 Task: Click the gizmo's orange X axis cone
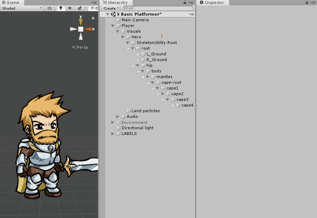click(x=88, y=29)
